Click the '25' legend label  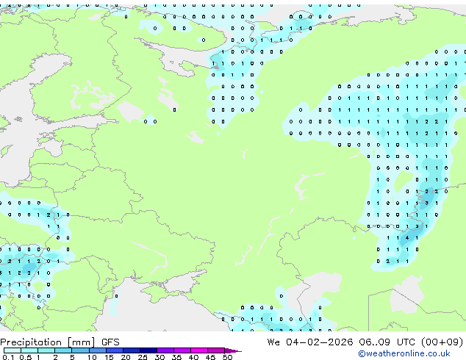[x=143, y=357]
